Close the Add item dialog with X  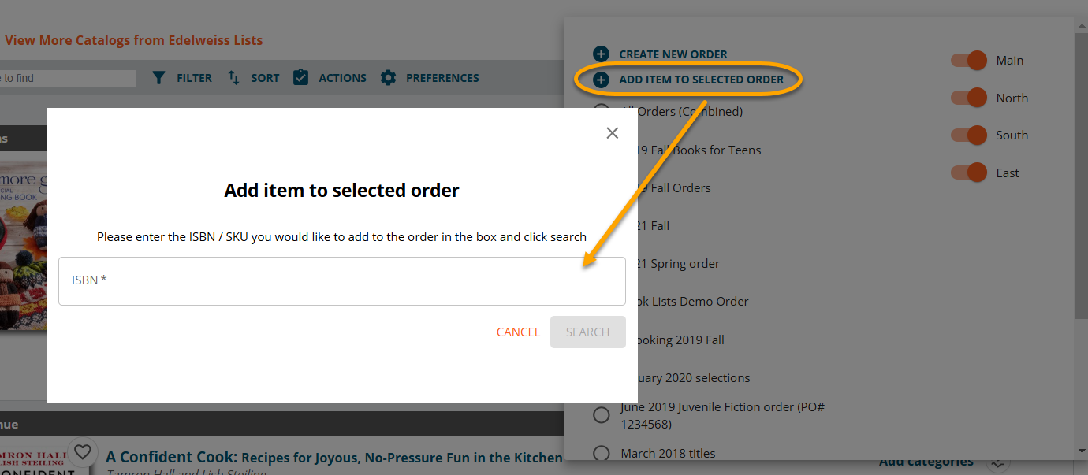(612, 133)
